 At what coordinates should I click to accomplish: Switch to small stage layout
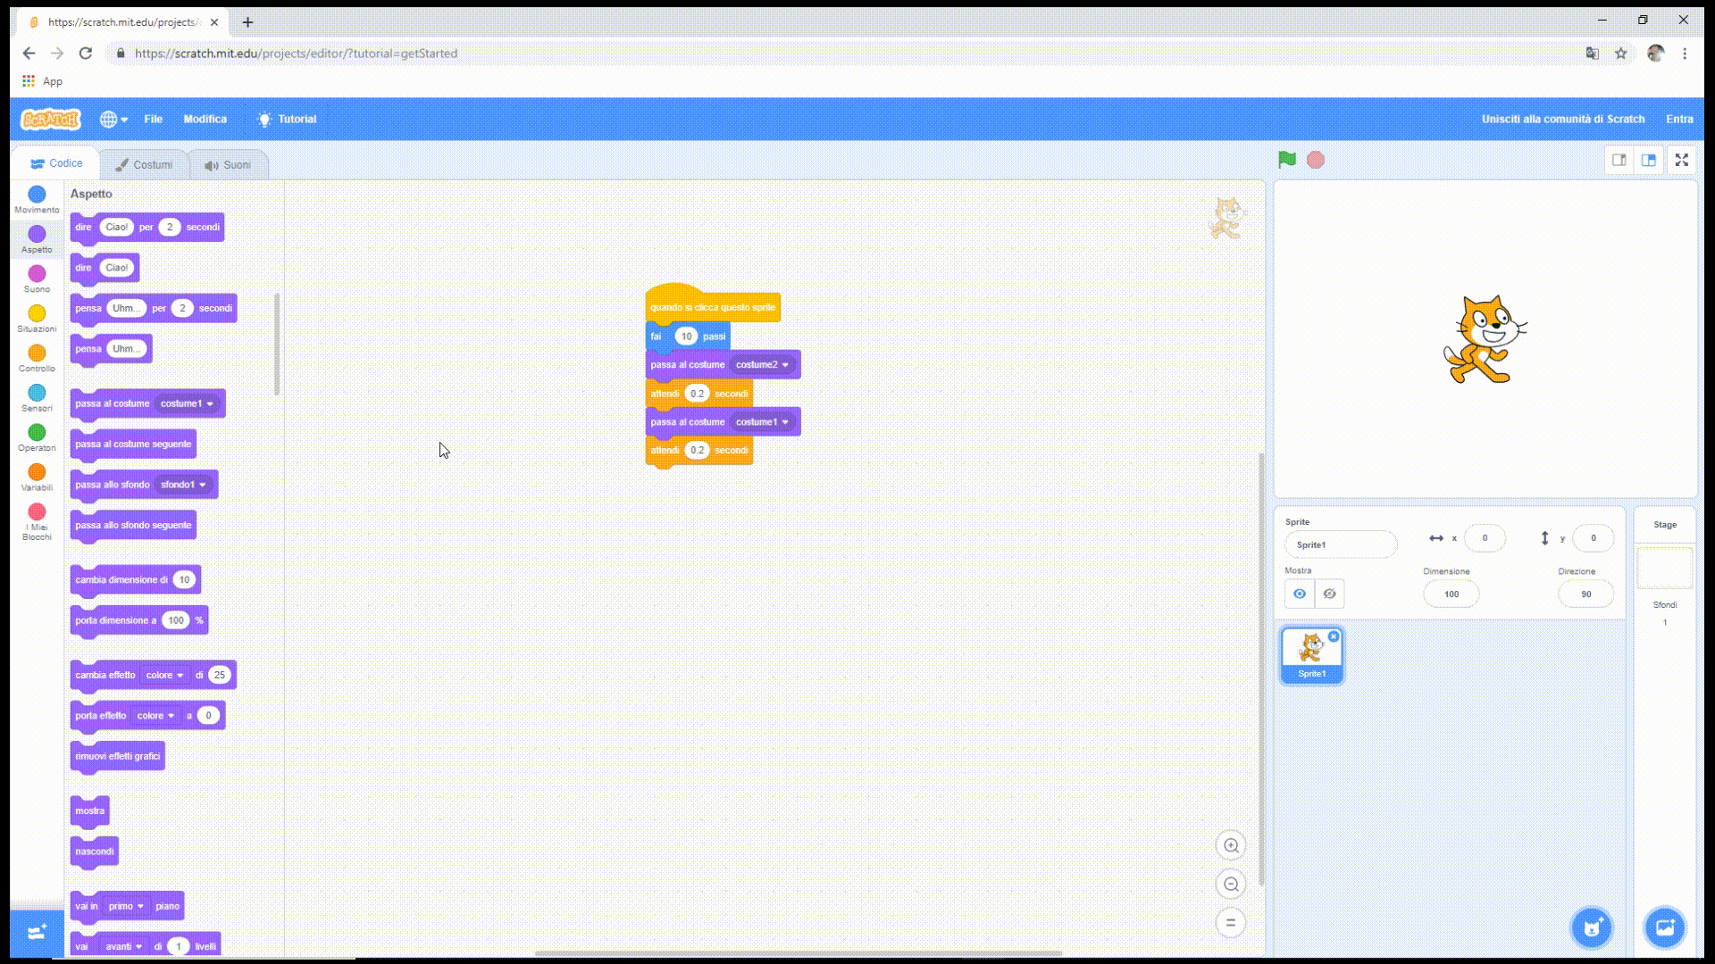1619,160
